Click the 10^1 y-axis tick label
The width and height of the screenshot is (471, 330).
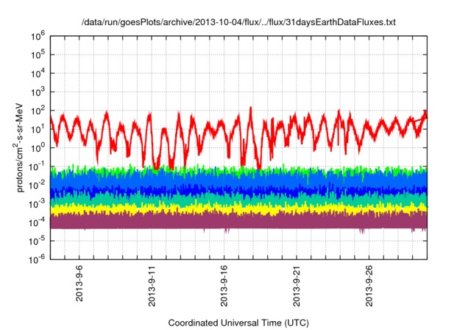[38, 130]
